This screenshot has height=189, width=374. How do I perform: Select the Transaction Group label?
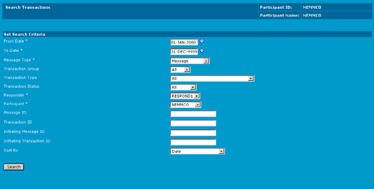point(21,69)
